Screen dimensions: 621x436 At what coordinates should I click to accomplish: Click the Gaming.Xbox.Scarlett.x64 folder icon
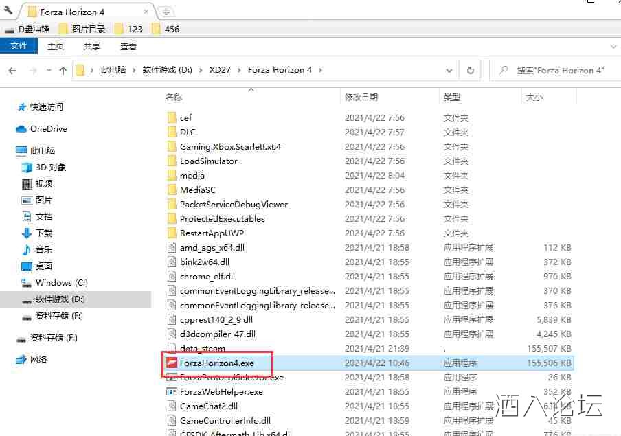tap(172, 146)
